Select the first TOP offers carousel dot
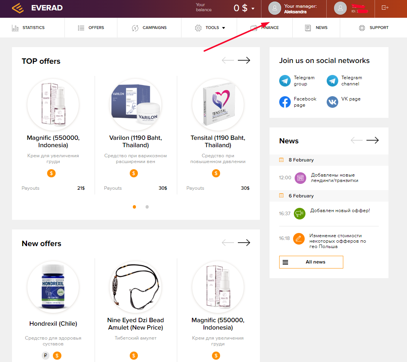The image size is (407, 362). [134, 207]
